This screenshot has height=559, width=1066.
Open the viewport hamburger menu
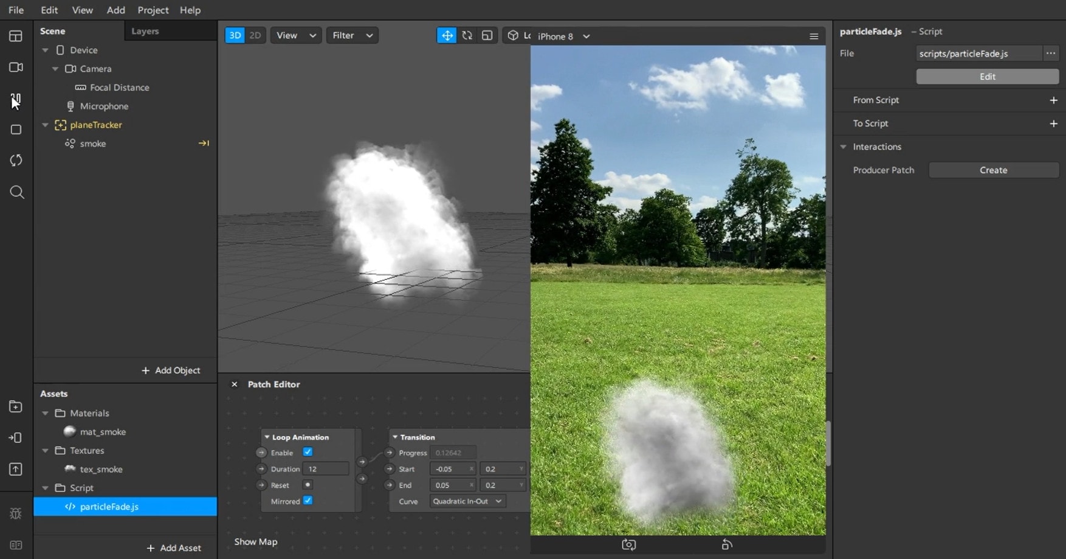click(x=814, y=36)
